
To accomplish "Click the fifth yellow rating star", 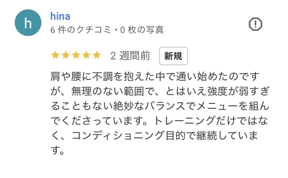I will [x=97, y=55].
